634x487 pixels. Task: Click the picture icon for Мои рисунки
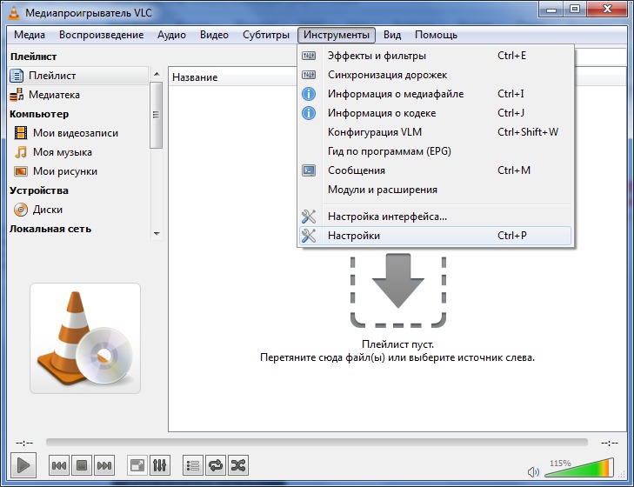pos(21,171)
